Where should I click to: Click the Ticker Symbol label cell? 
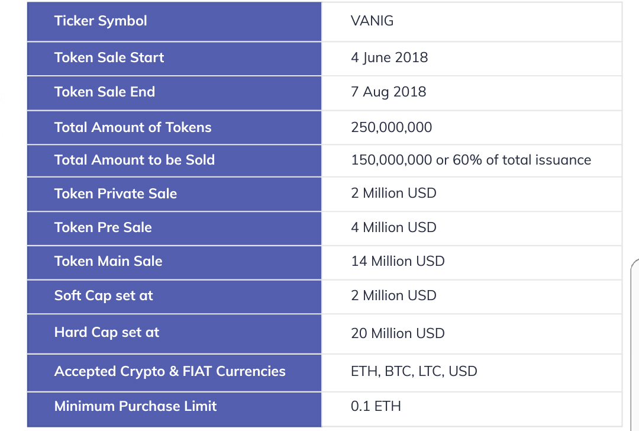pyautogui.click(x=101, y=21)
